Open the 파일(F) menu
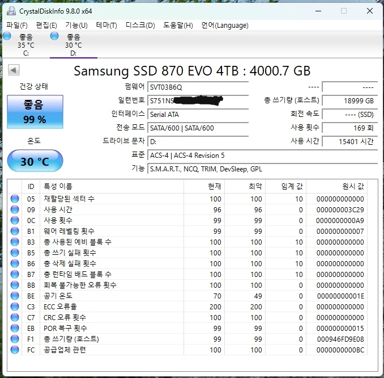Screen dimensions: 384x378 click(17, 26)
